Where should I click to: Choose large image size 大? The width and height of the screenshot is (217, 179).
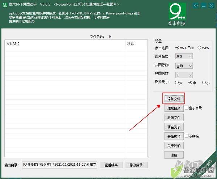point(179,82)
